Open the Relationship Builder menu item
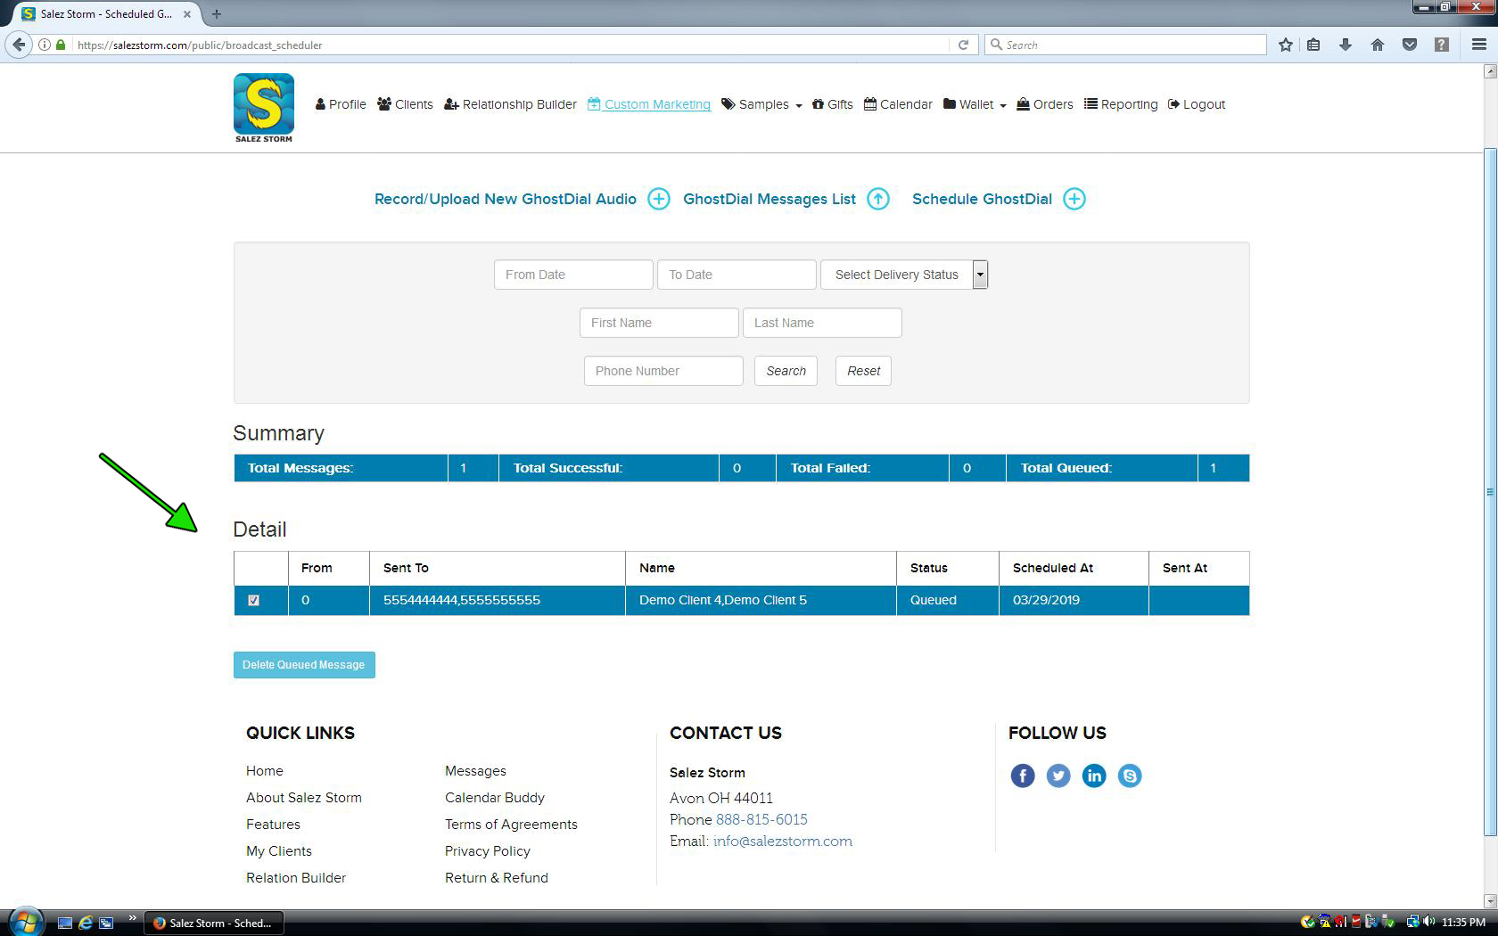Image resolution: width=1498 pixels, height=936 pixels. tap(510, 104)
